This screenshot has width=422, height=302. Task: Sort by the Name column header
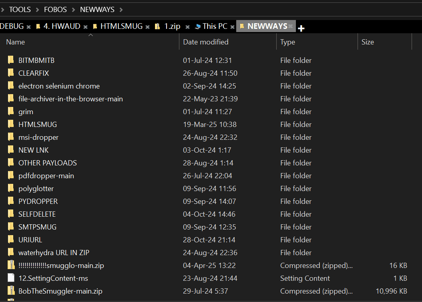(90, 42)
